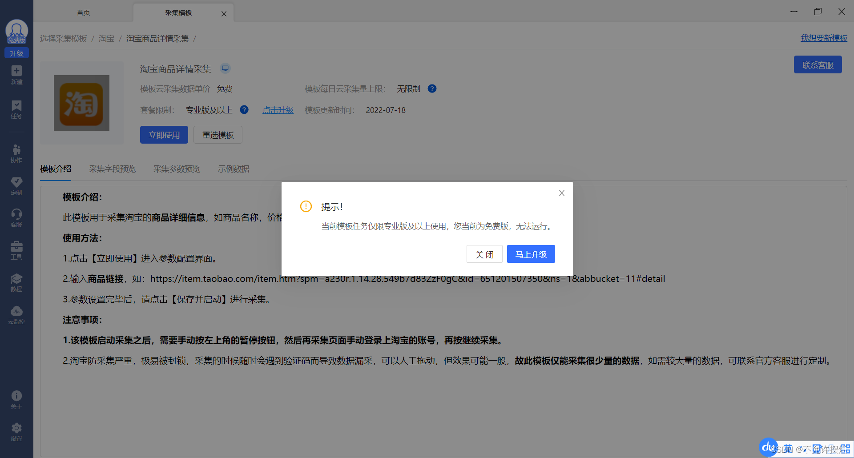This screenshot has height=458, width=854.
Task: Click the 无限制 daily limit value
Action: click(408, 89)
